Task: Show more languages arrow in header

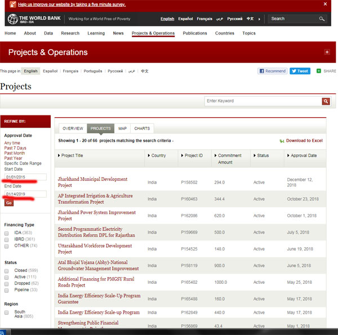Action: (259, 19)
